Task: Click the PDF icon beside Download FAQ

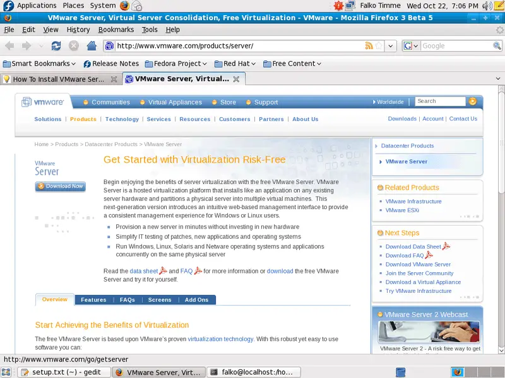Action: [429, 255]
